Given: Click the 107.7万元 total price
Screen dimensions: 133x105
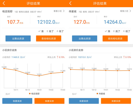Looking at the screenshot, I should pos(15,22).
